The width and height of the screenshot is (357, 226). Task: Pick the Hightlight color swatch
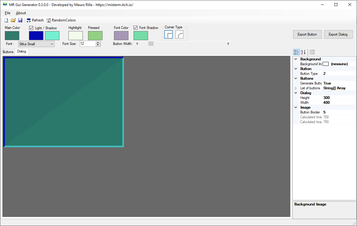pyautogui.click(x=76, y=36)
